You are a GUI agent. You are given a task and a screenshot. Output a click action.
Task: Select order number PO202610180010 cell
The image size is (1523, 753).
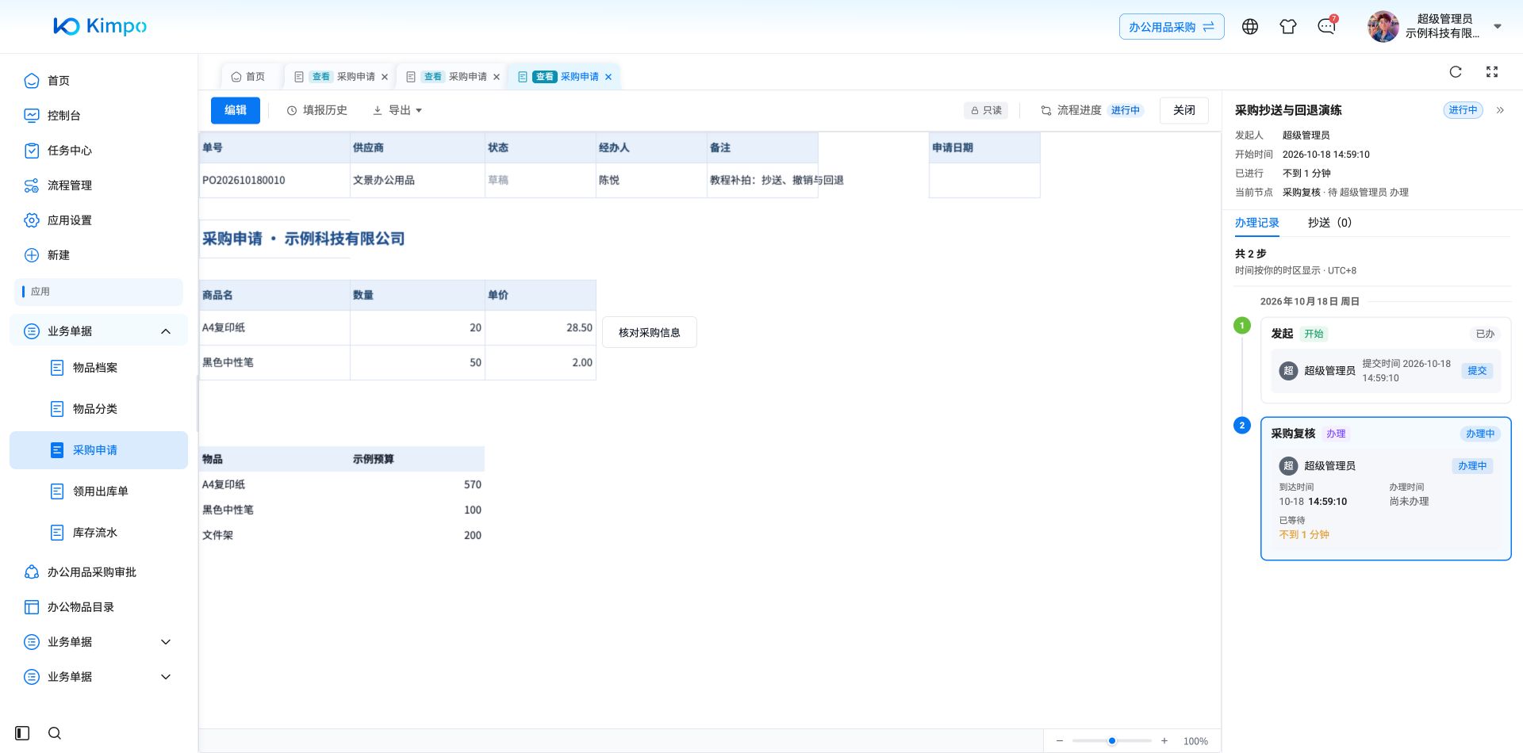[274, 180]
